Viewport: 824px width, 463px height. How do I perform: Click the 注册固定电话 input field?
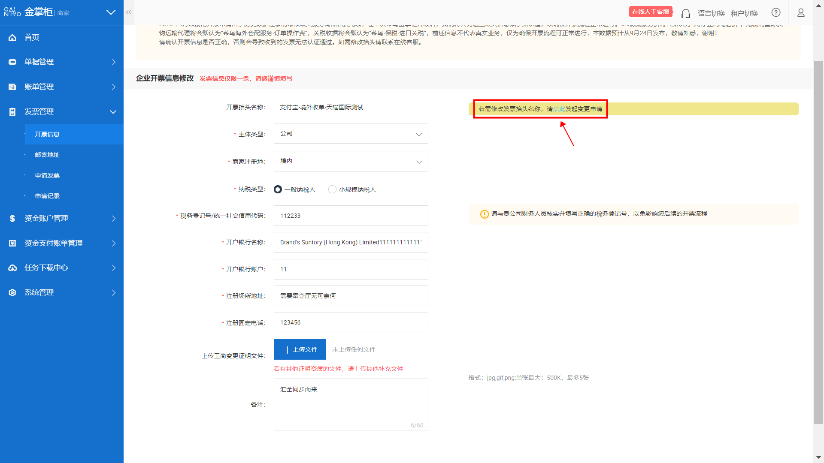351,323
